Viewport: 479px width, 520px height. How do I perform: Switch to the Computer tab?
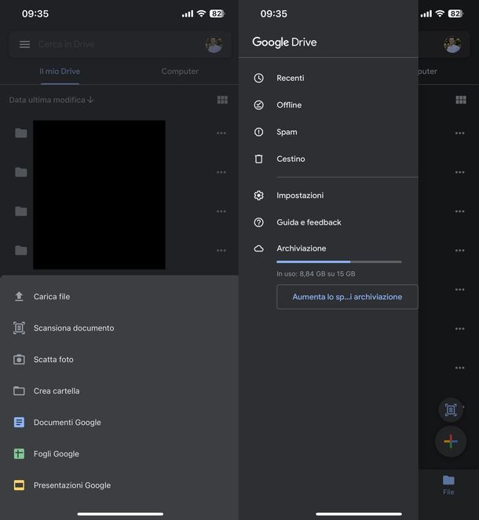(x=180, y=71)
